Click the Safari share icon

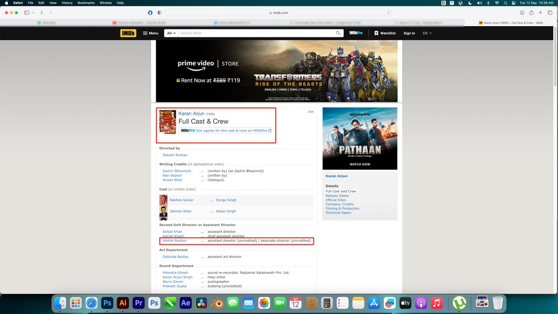[531, 13]
